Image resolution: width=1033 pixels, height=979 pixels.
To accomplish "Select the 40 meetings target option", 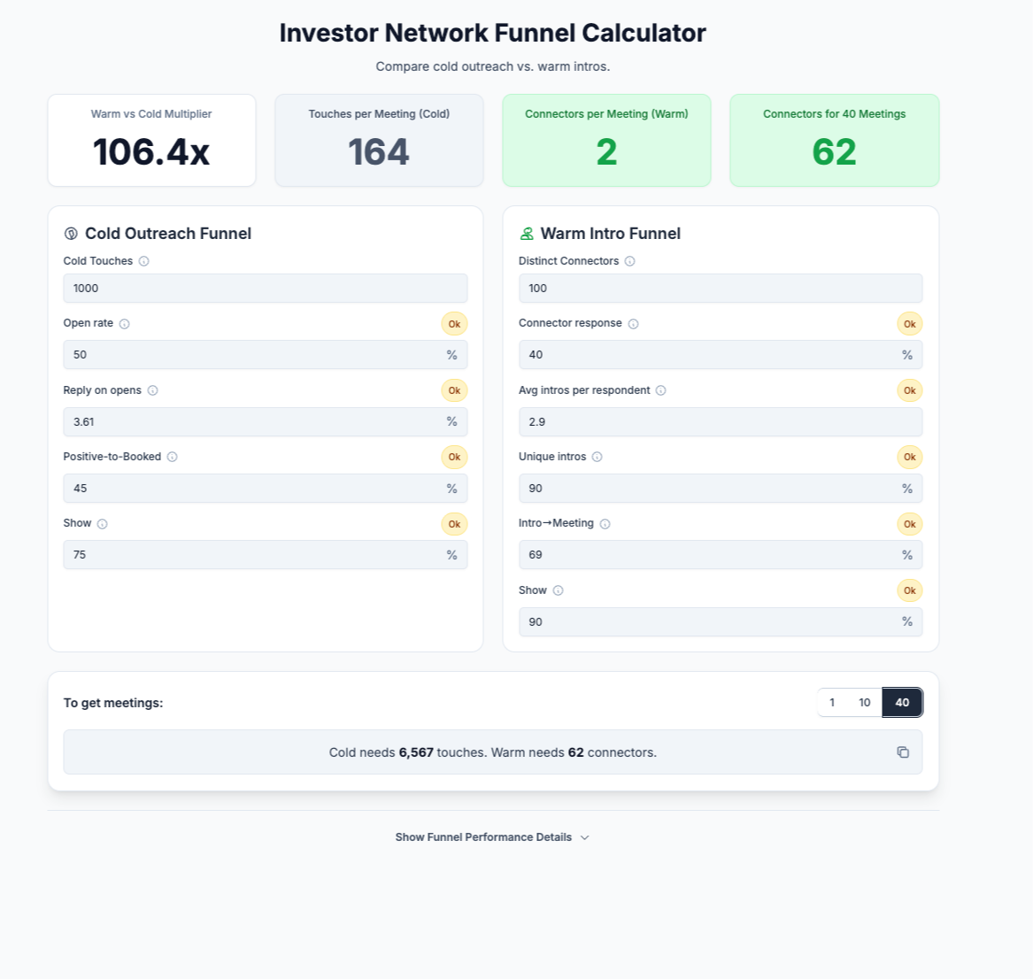I will click(902, 703).
